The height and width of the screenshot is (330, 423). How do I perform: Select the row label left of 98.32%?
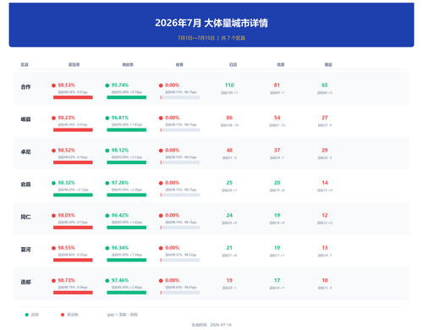point(25,184)
